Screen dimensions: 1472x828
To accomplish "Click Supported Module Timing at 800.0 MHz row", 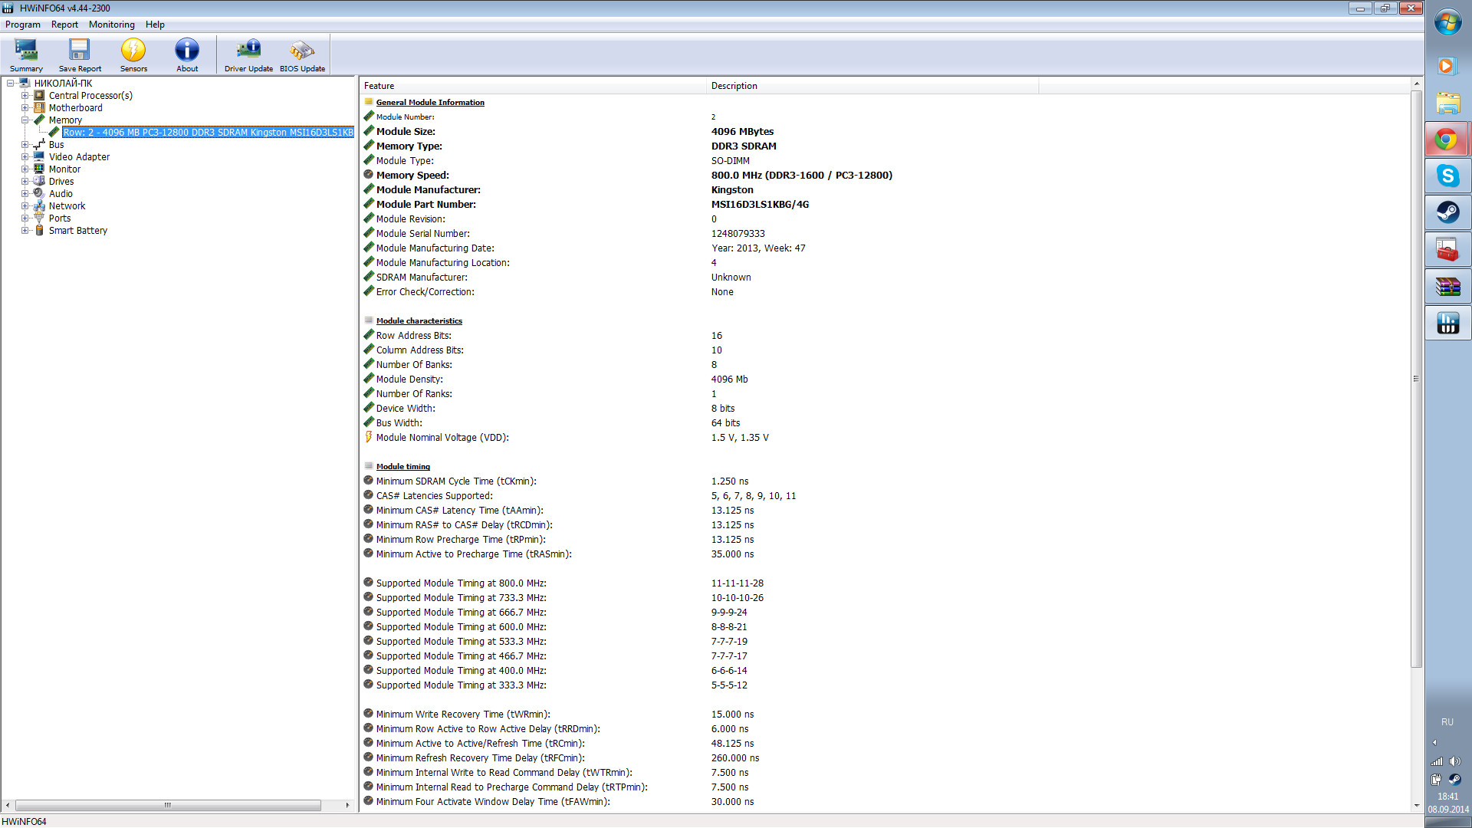I will tap(563, 583).
